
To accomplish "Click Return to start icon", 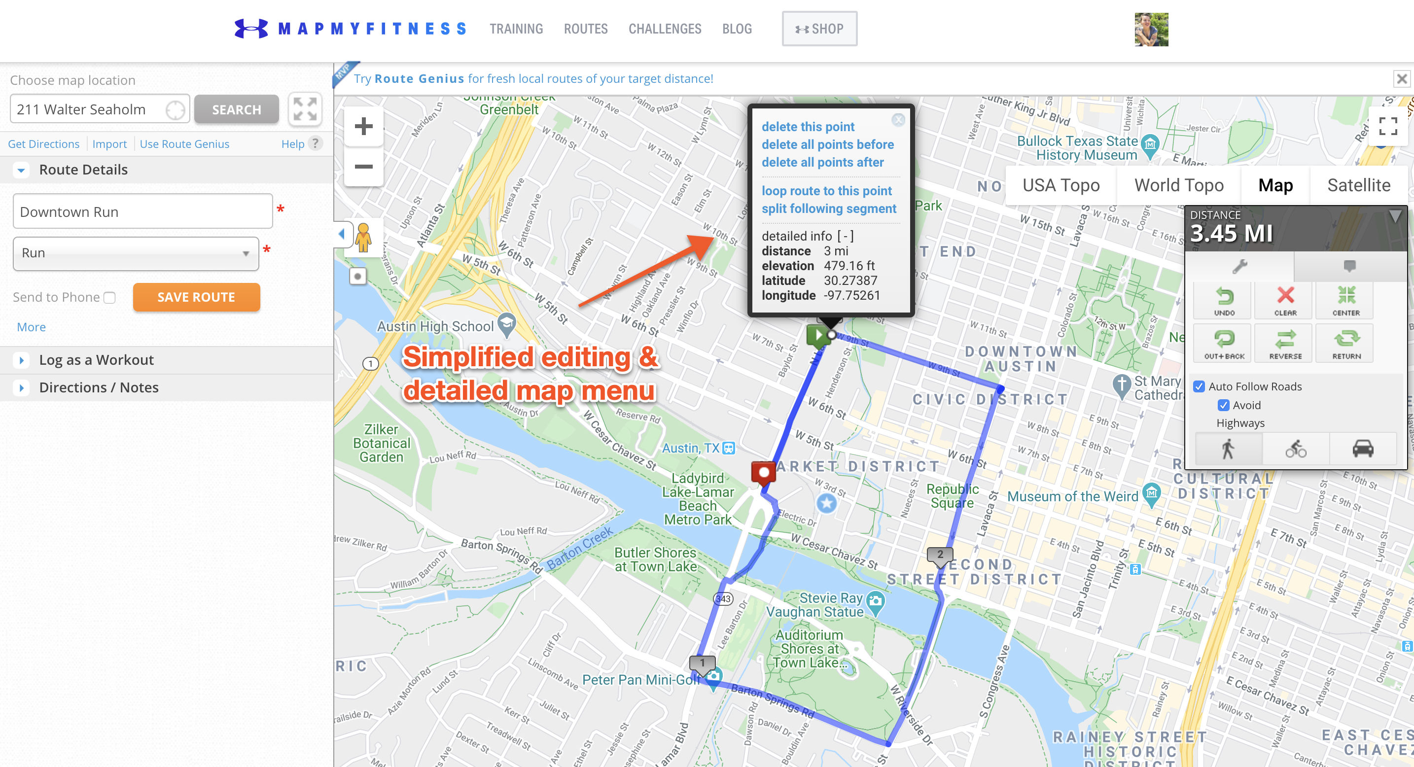I will coord(1346,344).
